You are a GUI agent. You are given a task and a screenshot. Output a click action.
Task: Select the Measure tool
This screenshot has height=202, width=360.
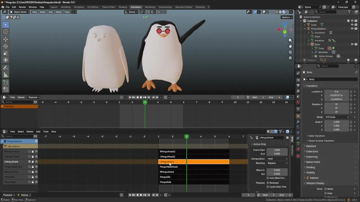tap(6, 75)
